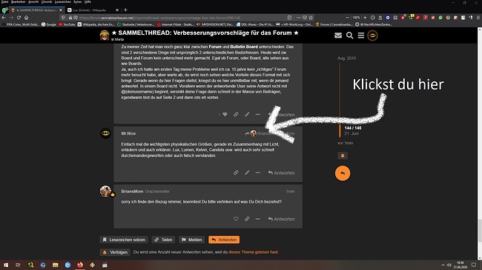Open the Ansicht menu
Image resolution: width=482 pixels, height=270 pixels.
coord(33,1)
